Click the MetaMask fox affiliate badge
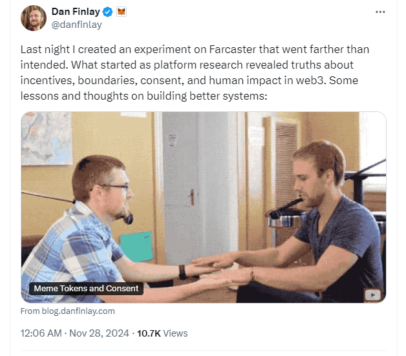 coord(121,12)
